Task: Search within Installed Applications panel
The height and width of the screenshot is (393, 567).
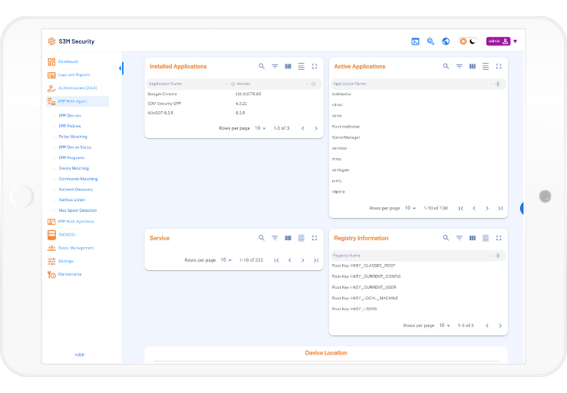Action: [x=262, y=67]
